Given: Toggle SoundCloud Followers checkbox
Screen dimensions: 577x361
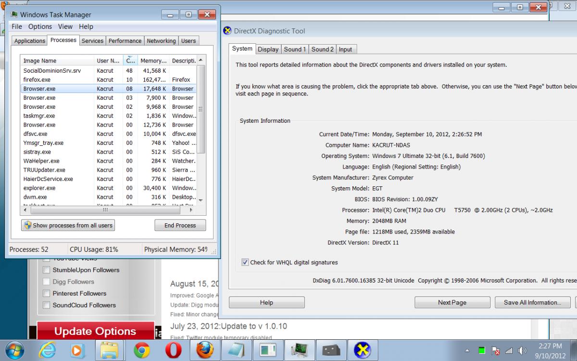Looking at the screenshot, I should click(x=47, y=305).
